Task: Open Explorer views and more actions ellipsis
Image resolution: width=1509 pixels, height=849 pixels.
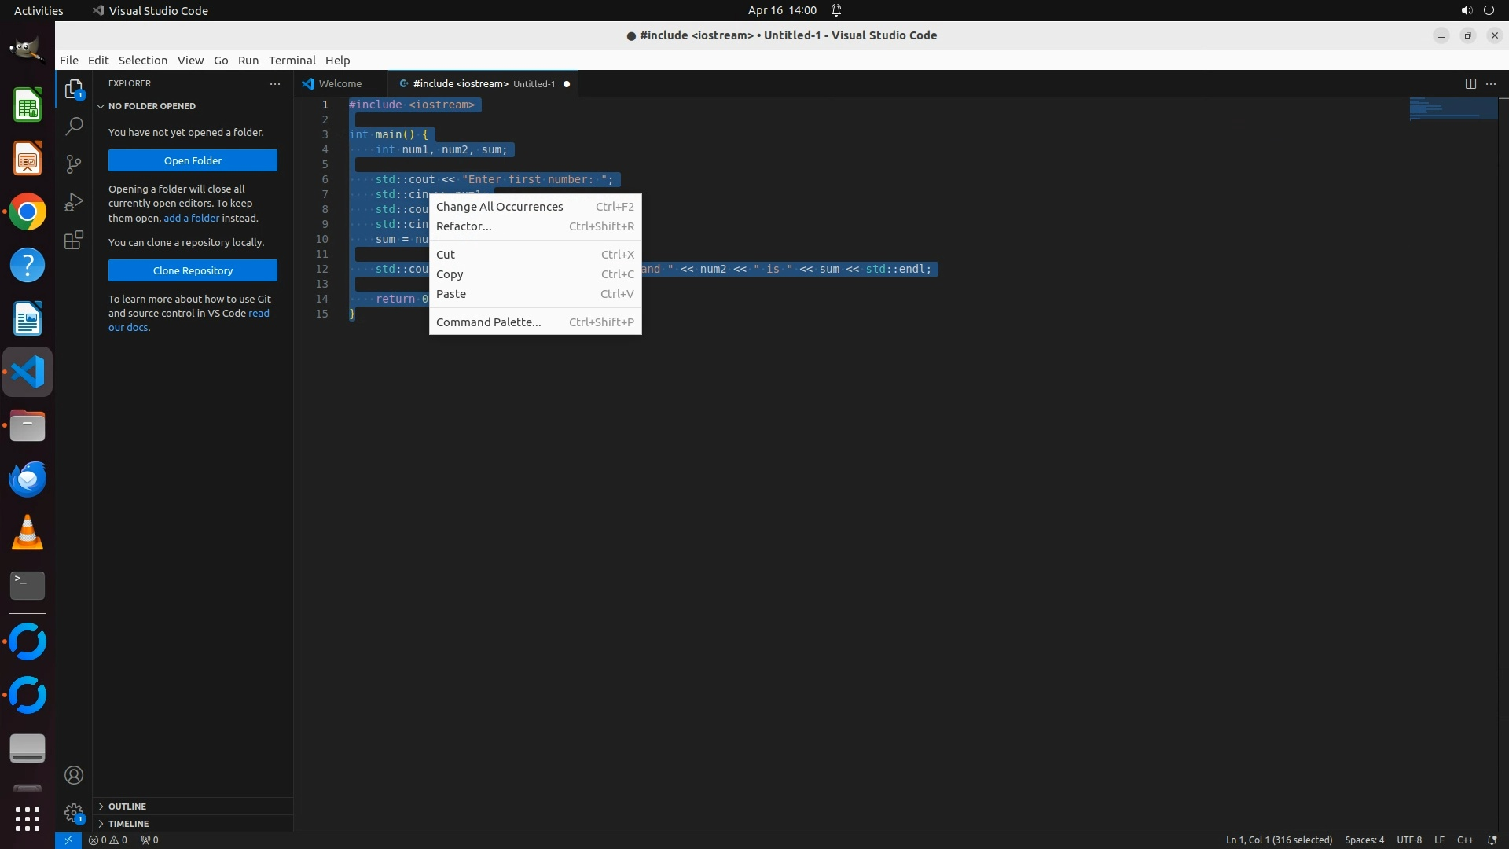Action: 275,83
